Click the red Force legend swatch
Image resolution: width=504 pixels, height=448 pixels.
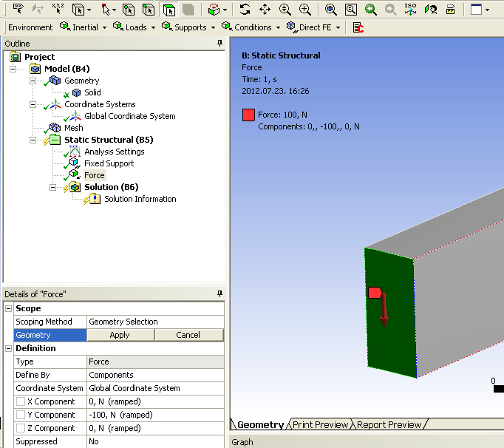point(248,115)
